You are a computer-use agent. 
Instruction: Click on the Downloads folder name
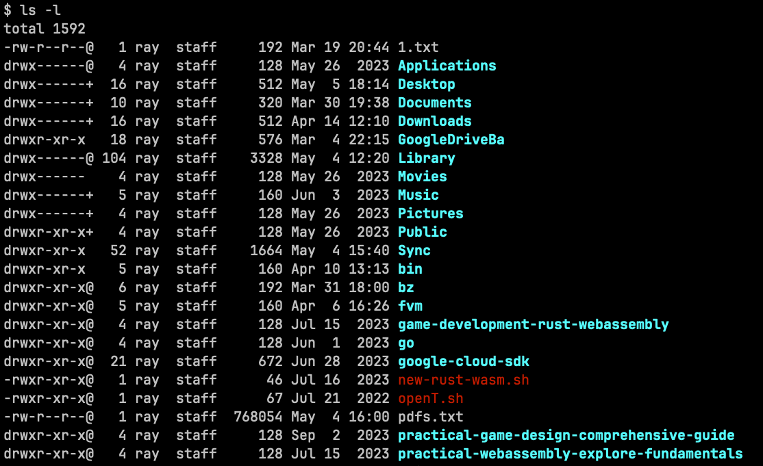click(x=434, y=121)
